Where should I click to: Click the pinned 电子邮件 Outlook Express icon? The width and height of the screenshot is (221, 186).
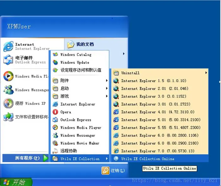[x=8, y=60]
